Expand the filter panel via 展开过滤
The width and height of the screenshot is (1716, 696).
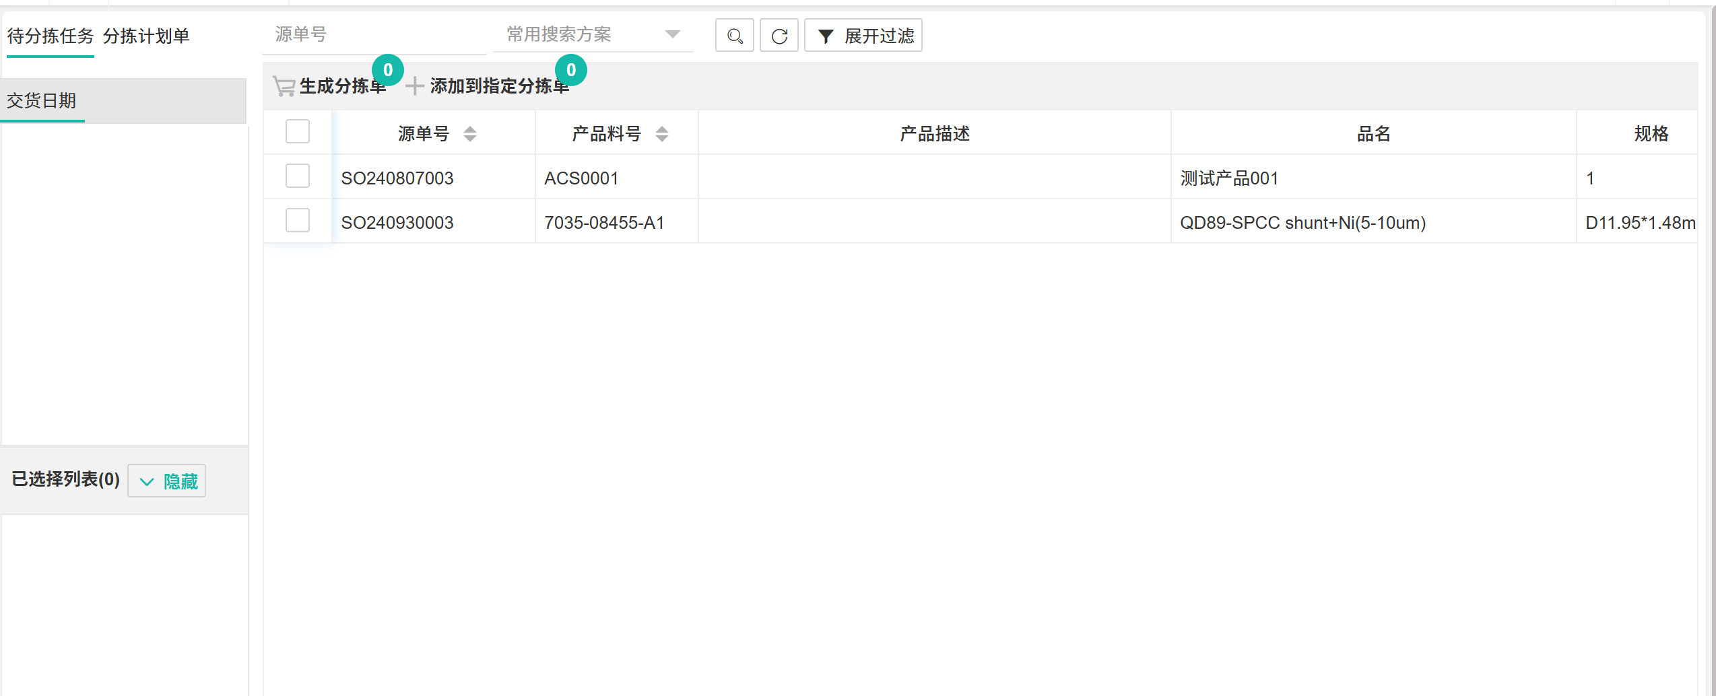[x=878, y=36]
